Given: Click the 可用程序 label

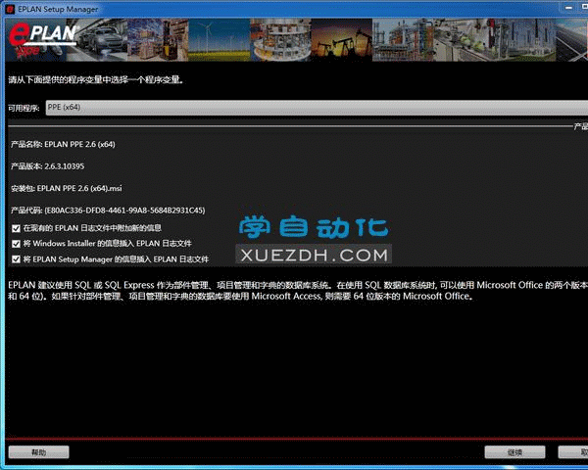Looking at the screenshot, I should [x=24, y=108].
